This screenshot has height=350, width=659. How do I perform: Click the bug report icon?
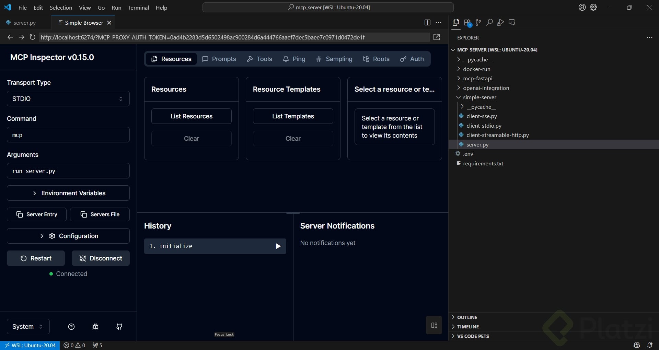[x=95, y=327]
